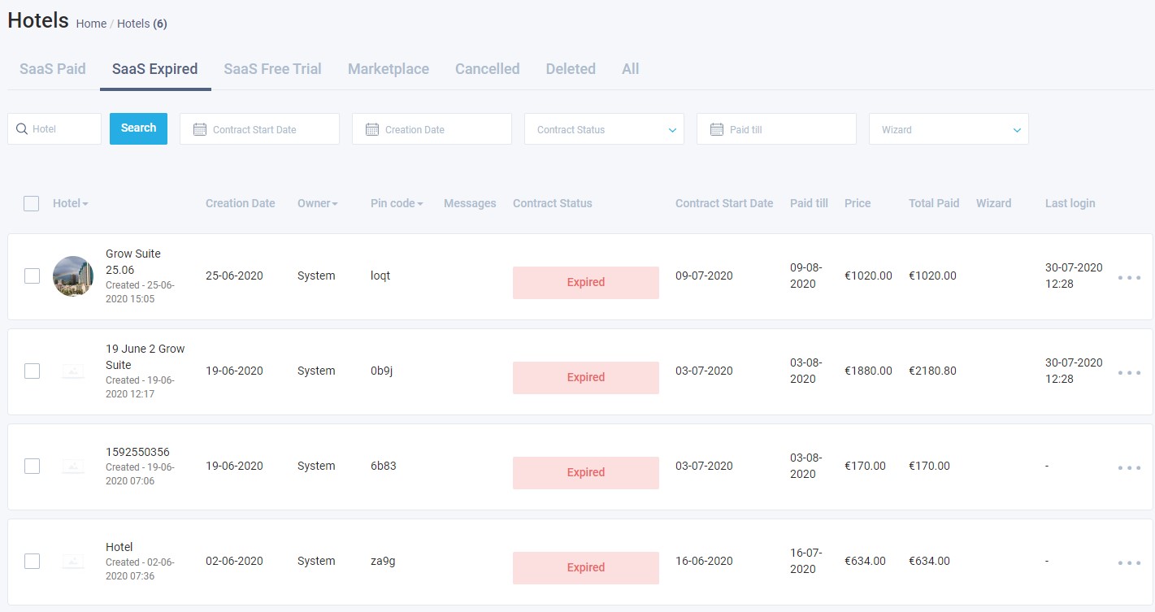The width and height of the screenshot is (1155, 612).
Task: Open more options for 19 June 2 Grow Suite row
Action: (1129, 372)
